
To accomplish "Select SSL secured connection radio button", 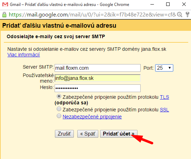I will (59, 109).
